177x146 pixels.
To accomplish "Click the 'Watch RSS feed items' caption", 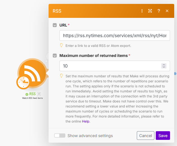I will (32, 98).
